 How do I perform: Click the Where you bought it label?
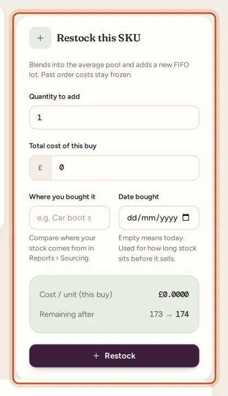pyautogui.click(x=62, y=197)
